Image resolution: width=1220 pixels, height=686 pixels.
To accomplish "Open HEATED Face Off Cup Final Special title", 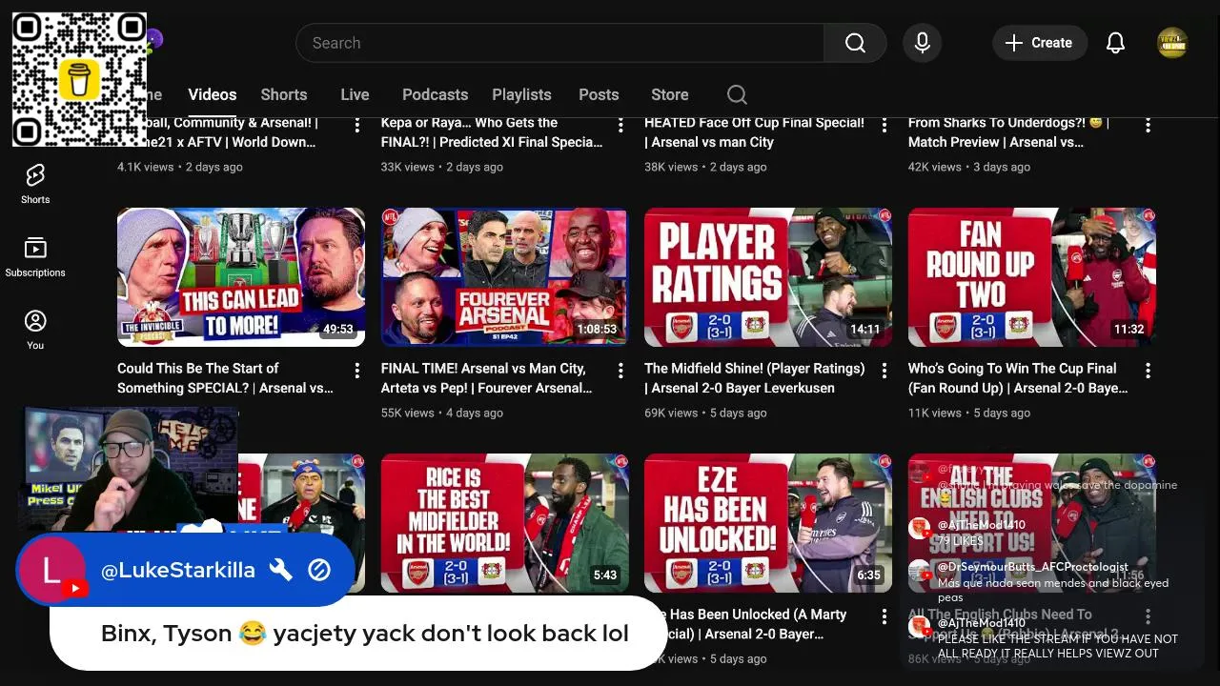I will [755, 132].
